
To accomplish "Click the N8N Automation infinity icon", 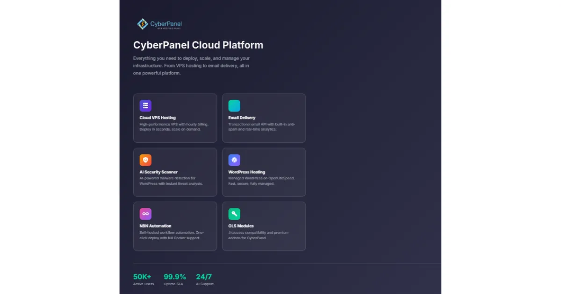I will point(145,214).
